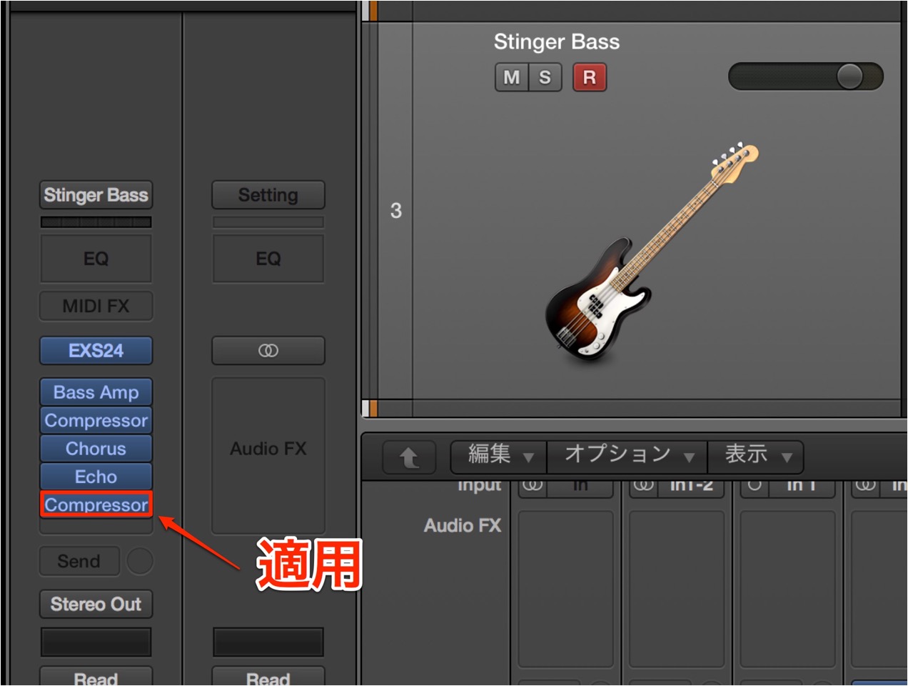This screenshot has height=686, width=908.
Task: Click the first mixer channel Audio FX slot
Action: tap(566, 590)
